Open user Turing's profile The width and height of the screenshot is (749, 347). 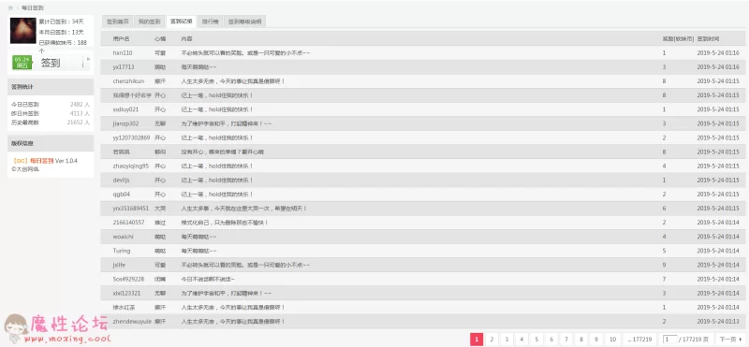[x=122, y=251]
